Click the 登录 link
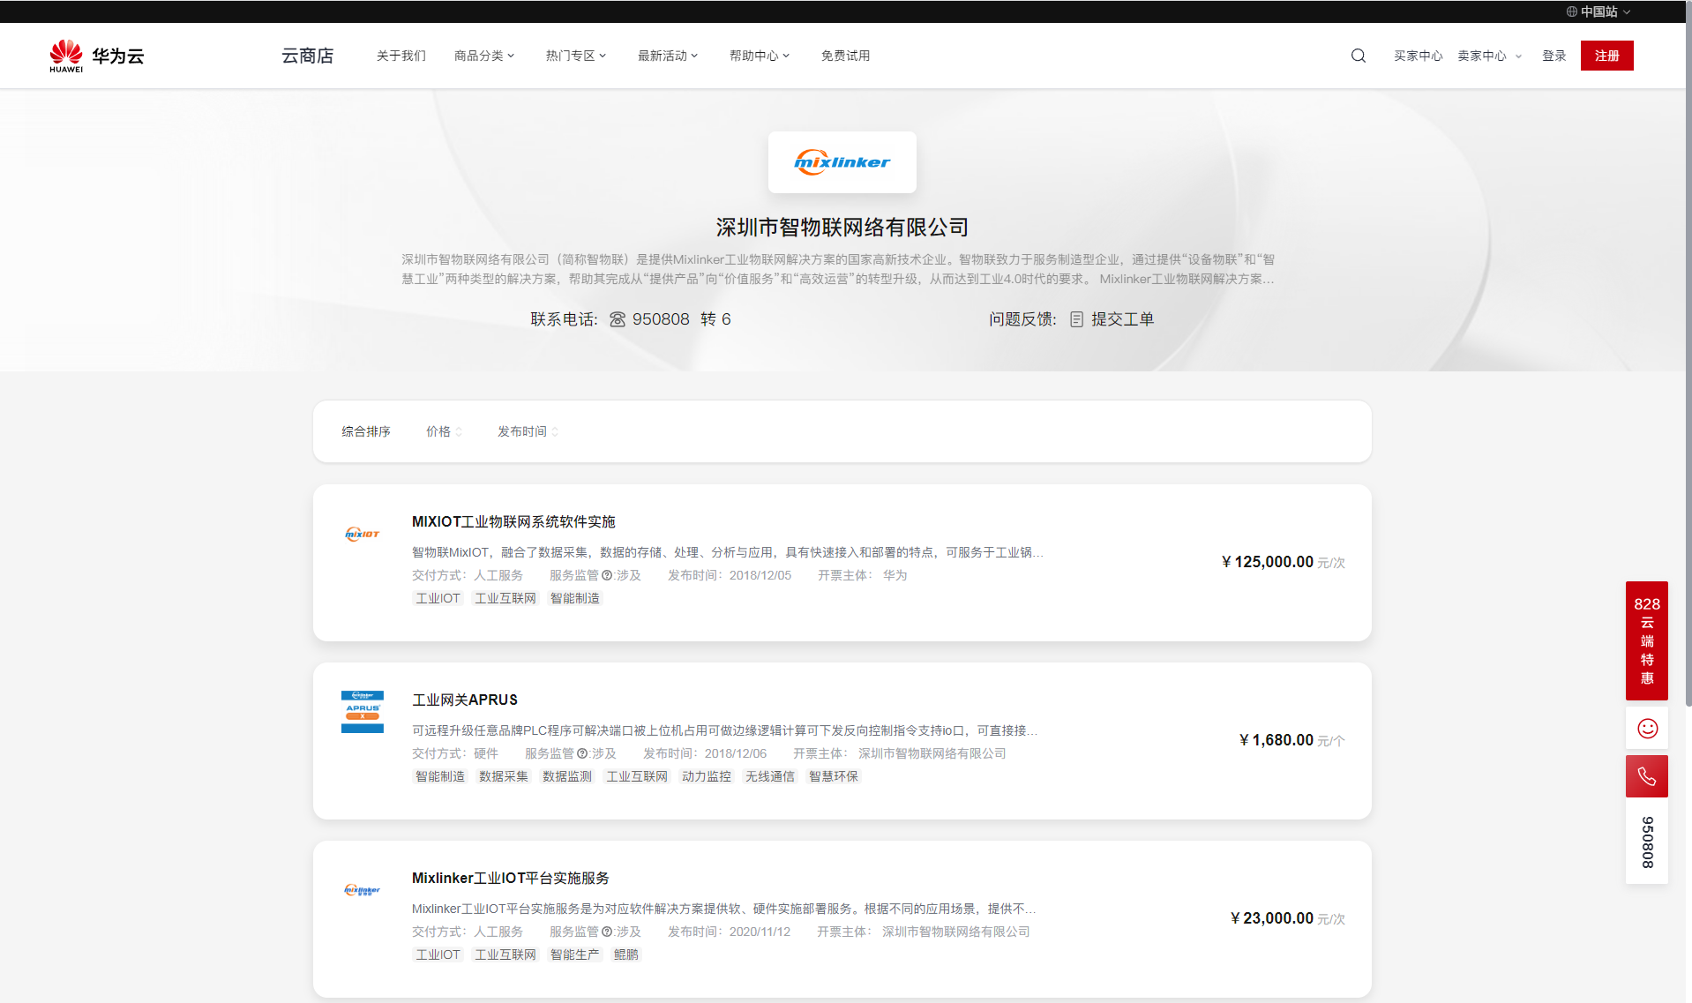Viewport: 1692px width, 1003px height. (x=1554, y=56)
